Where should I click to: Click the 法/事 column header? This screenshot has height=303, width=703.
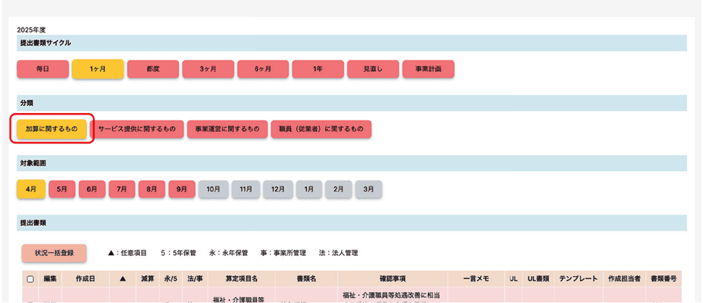click(x=195, y=279)
